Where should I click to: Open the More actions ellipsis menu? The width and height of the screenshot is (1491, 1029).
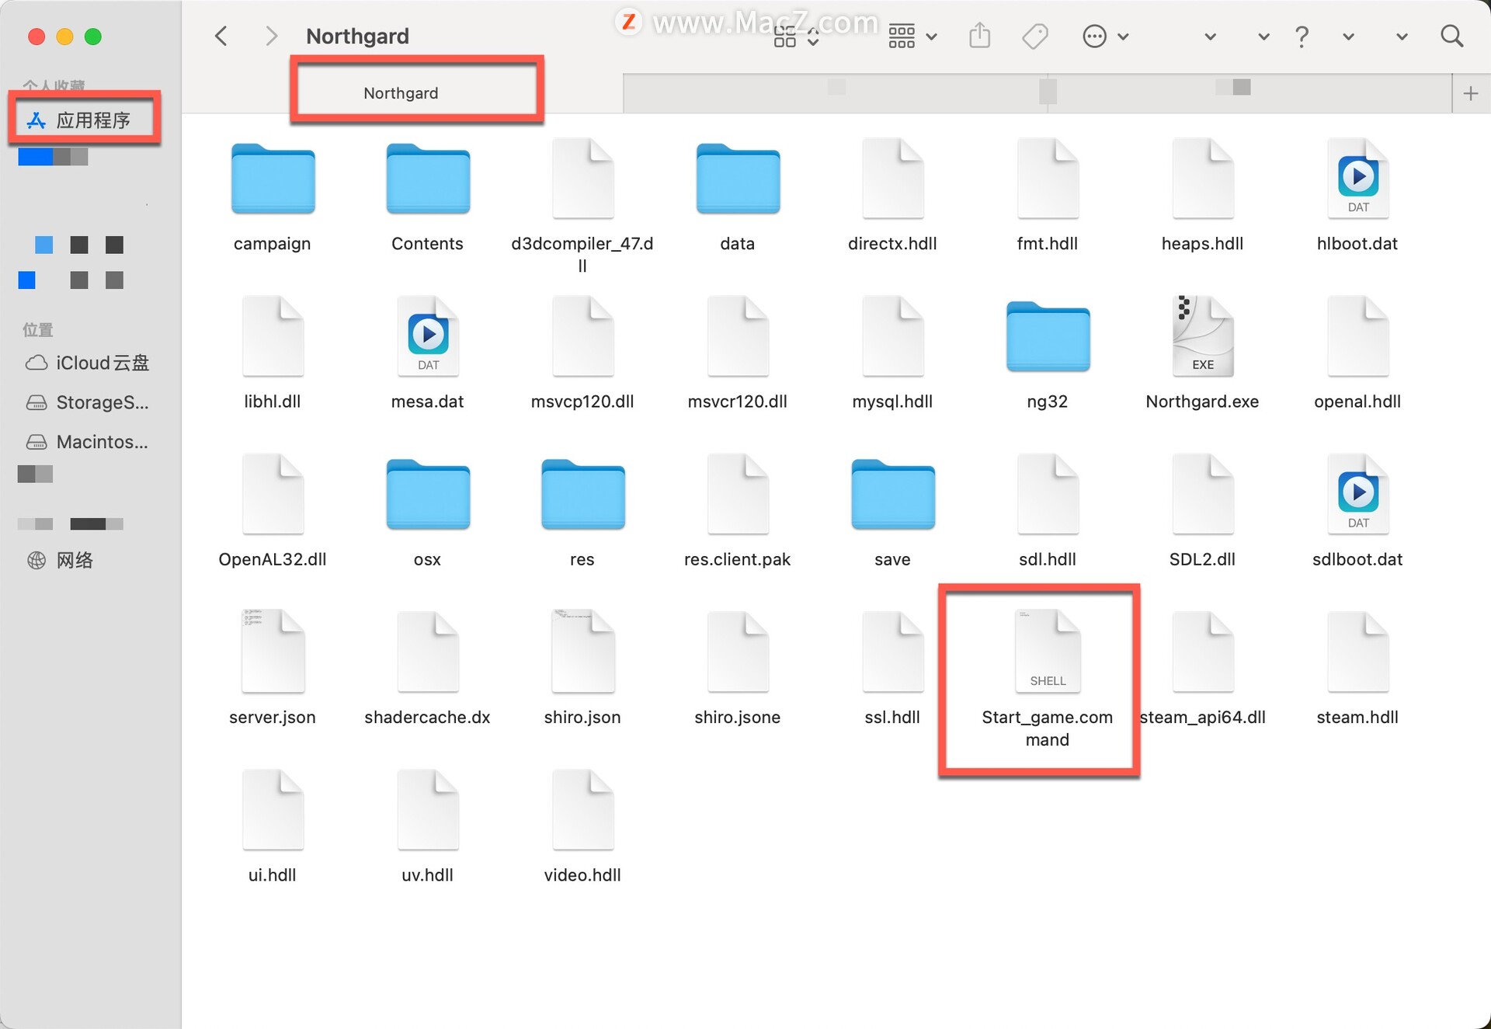(x=1105, y=37)
